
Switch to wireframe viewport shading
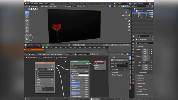point(122,6)
